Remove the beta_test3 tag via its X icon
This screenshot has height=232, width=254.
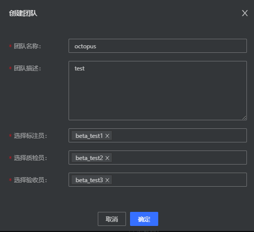click(107, 180)
